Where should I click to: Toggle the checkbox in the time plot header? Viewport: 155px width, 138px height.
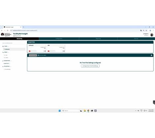click(38, 55)
